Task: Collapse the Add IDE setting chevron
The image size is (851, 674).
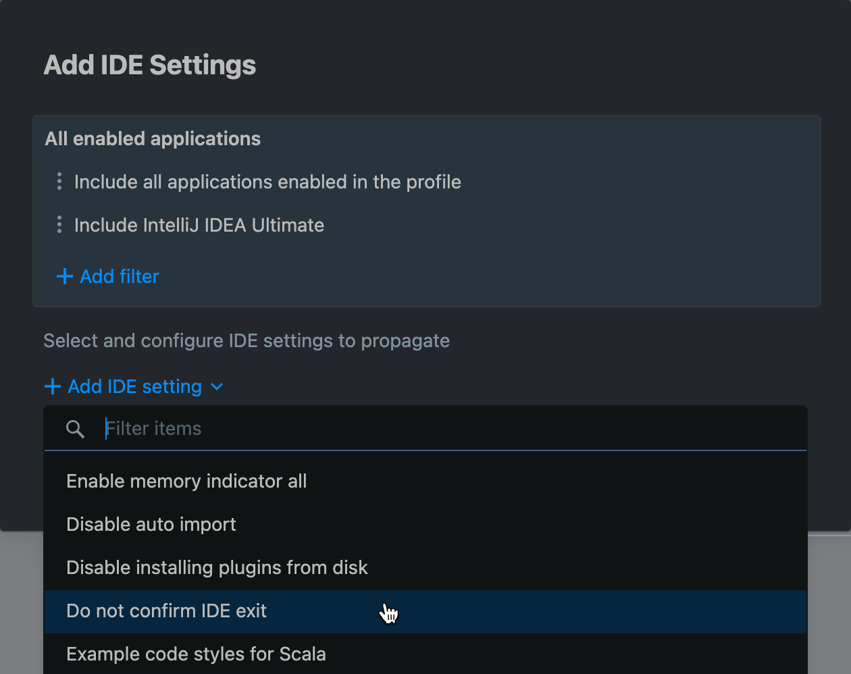Action: point(217,387)
